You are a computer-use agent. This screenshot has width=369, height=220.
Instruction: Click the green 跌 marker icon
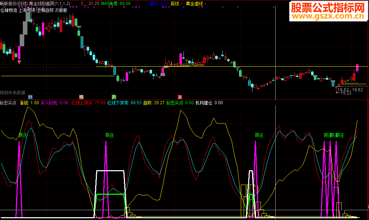[114, 97]
